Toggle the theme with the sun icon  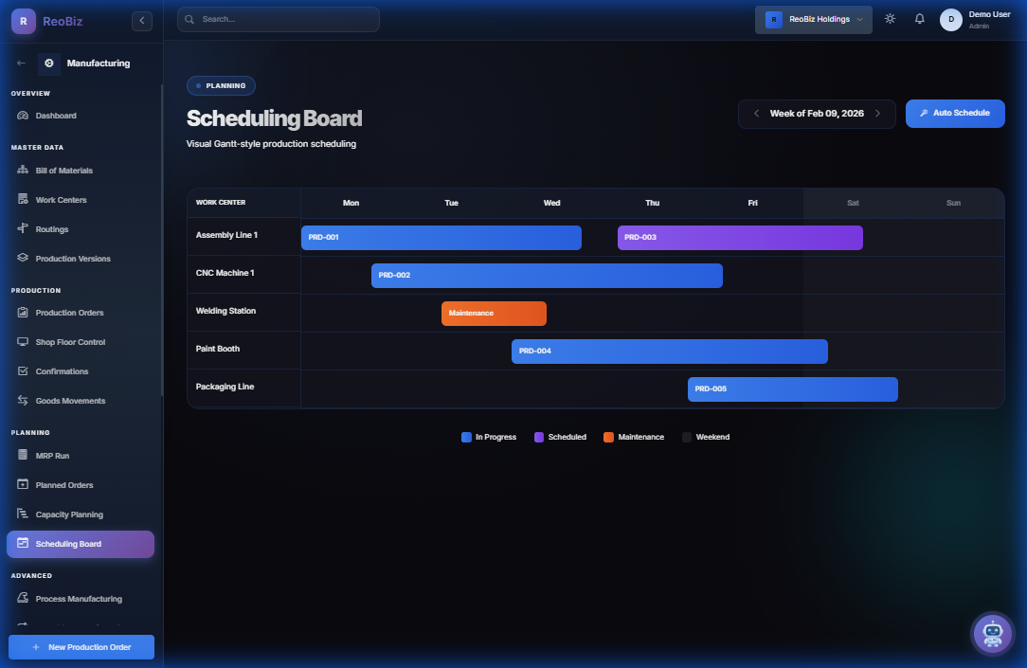point(889,18)
